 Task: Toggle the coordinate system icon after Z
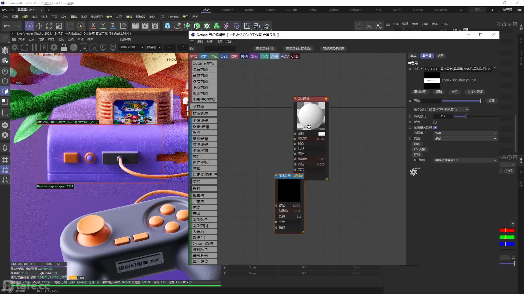[x=123, y=26]
